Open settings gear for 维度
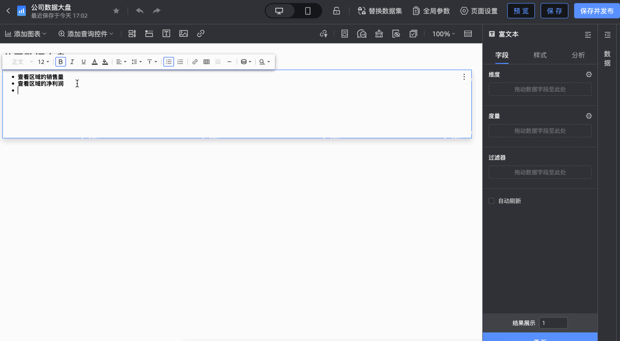620x341 pixels. [x=589, y=74]
